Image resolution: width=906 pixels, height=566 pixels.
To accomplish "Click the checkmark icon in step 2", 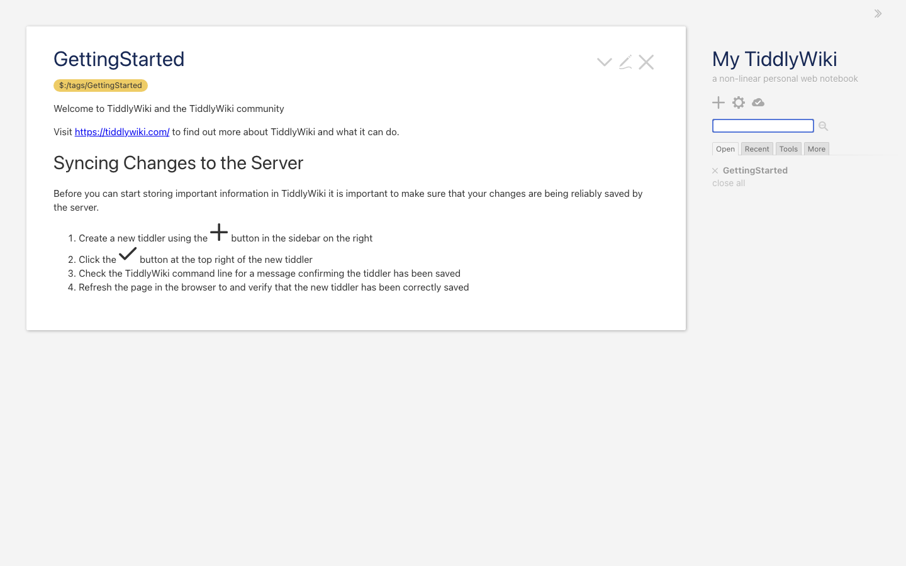I will pyautogui.click(x=128, y=253).
